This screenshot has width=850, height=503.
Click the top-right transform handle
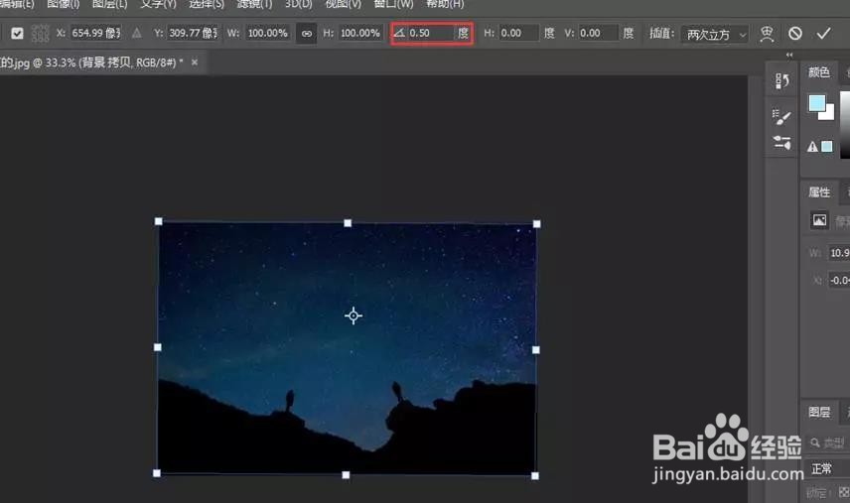pos(536,224)
